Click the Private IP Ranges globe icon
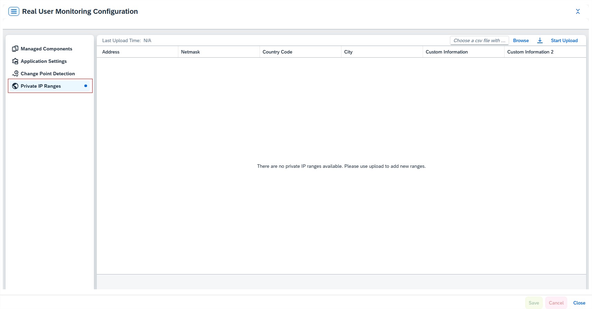The width and height of the screenshot is (592, 309). 15,86
